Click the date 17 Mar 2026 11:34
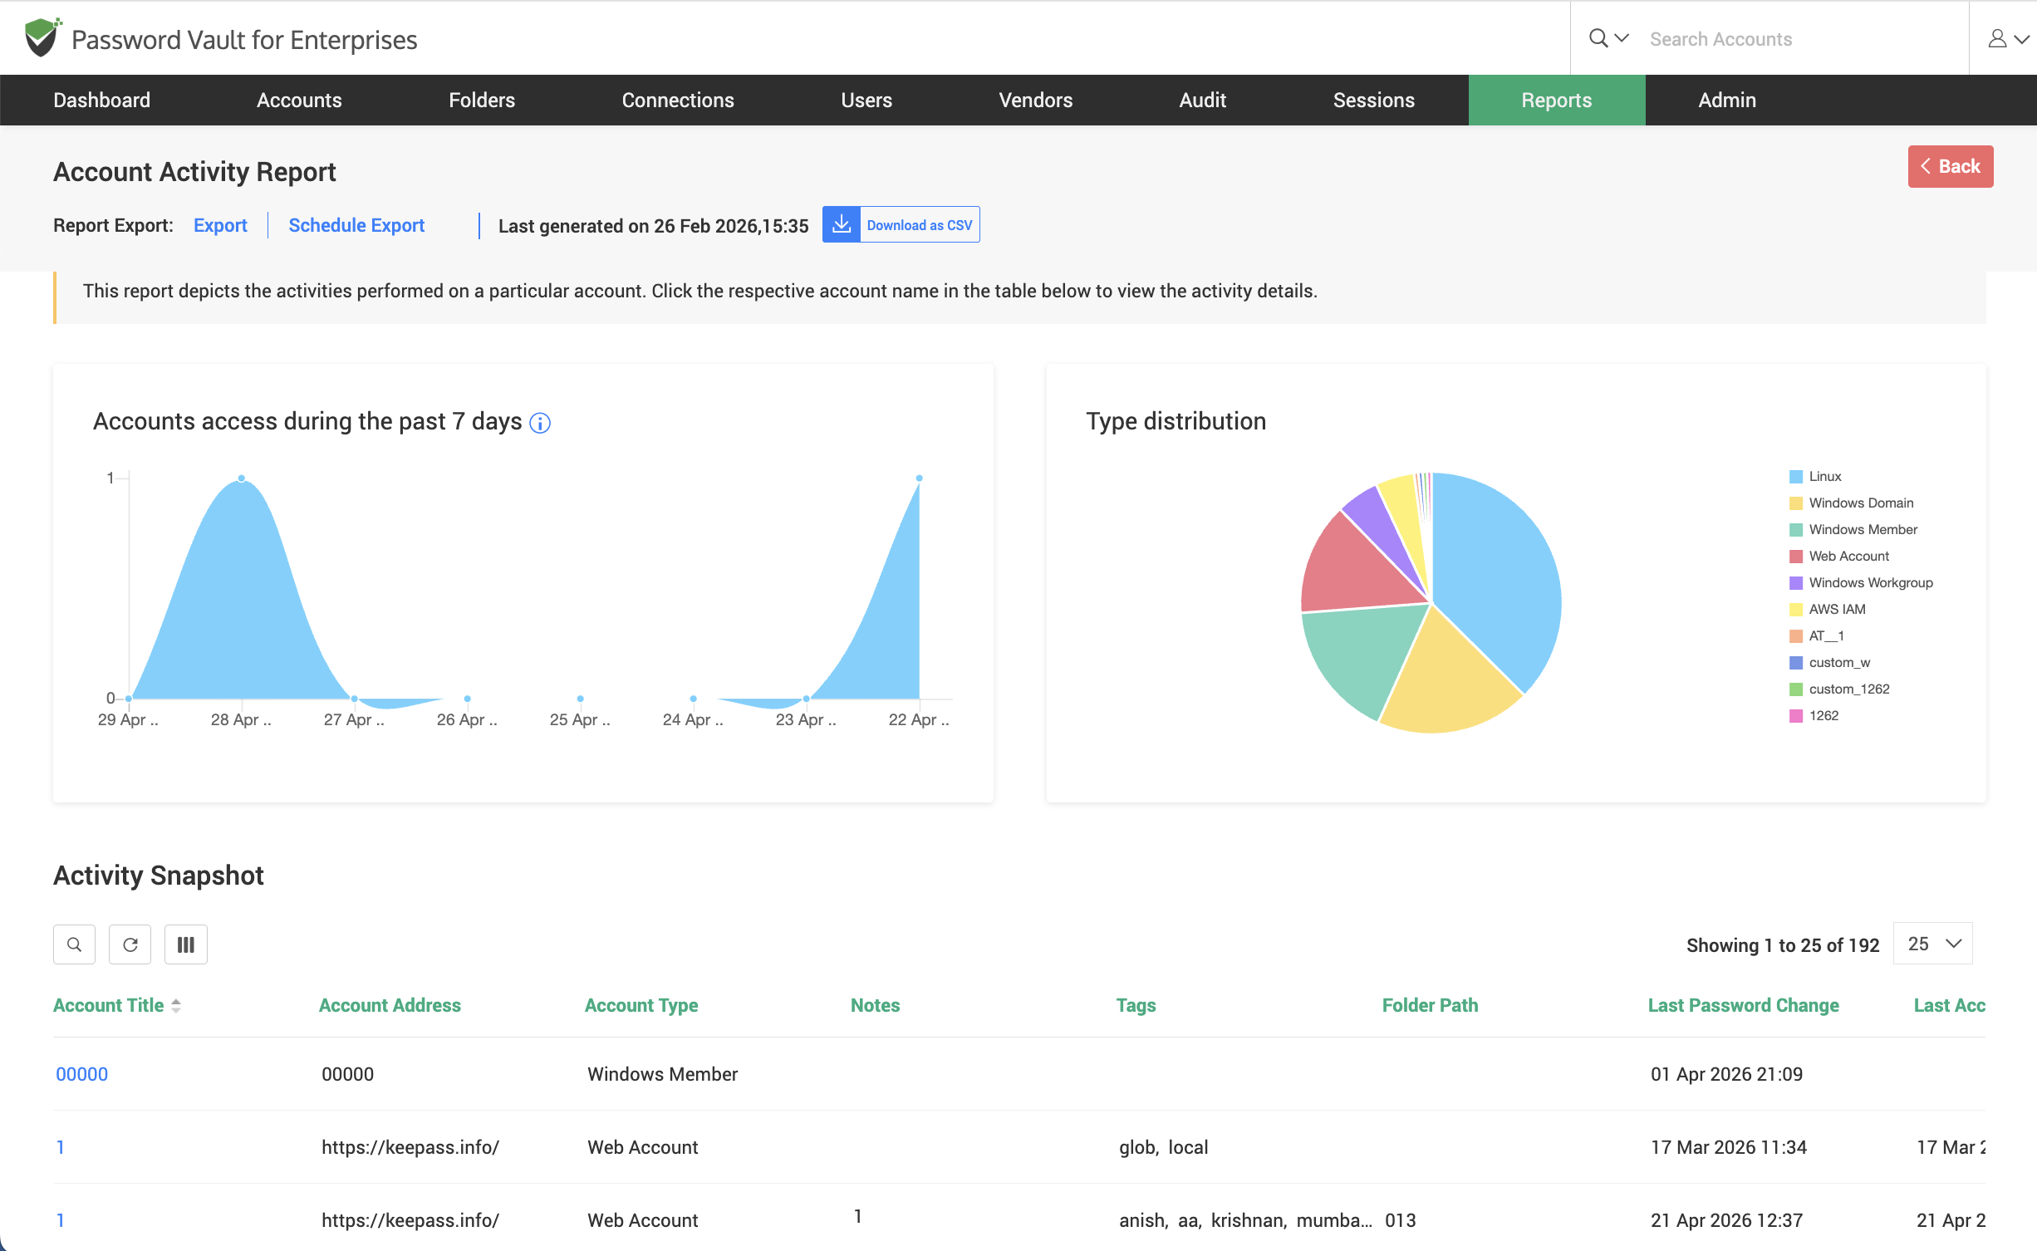The image size is (2037, 1251). (x=1729, y=1147)
